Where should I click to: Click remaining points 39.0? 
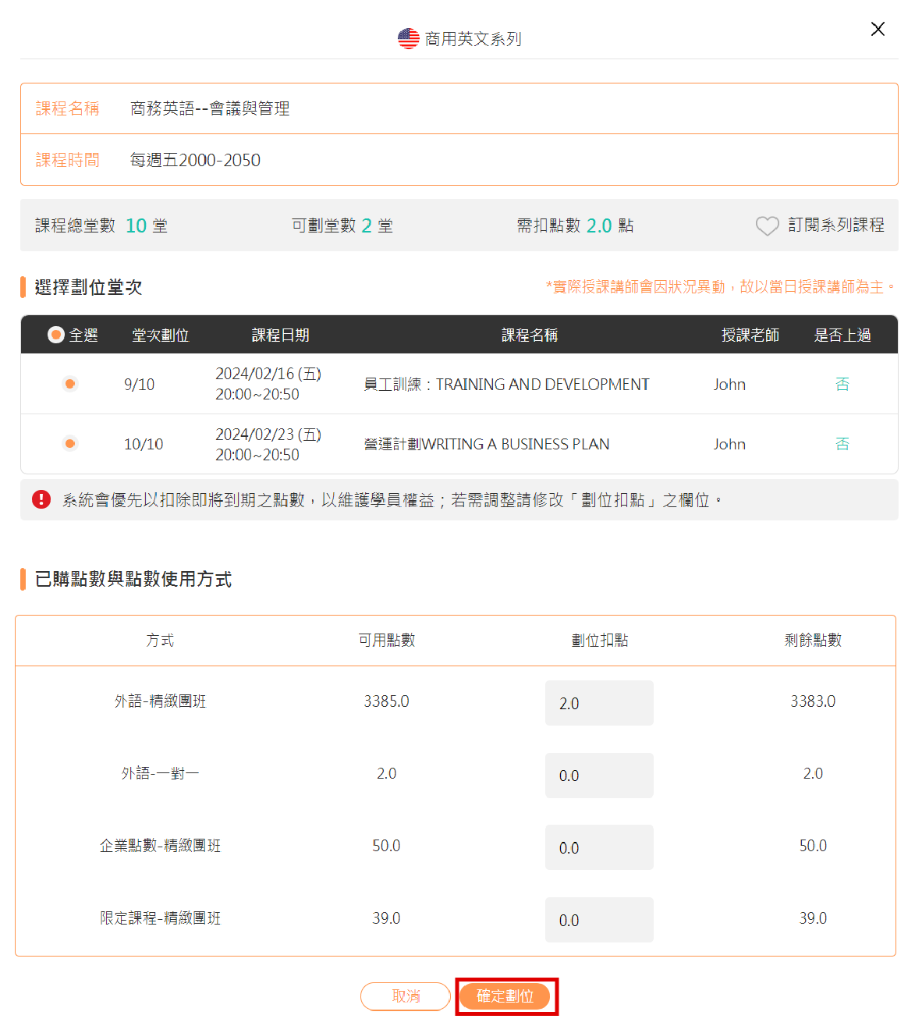pyautogui.click(x=813, y=918)
